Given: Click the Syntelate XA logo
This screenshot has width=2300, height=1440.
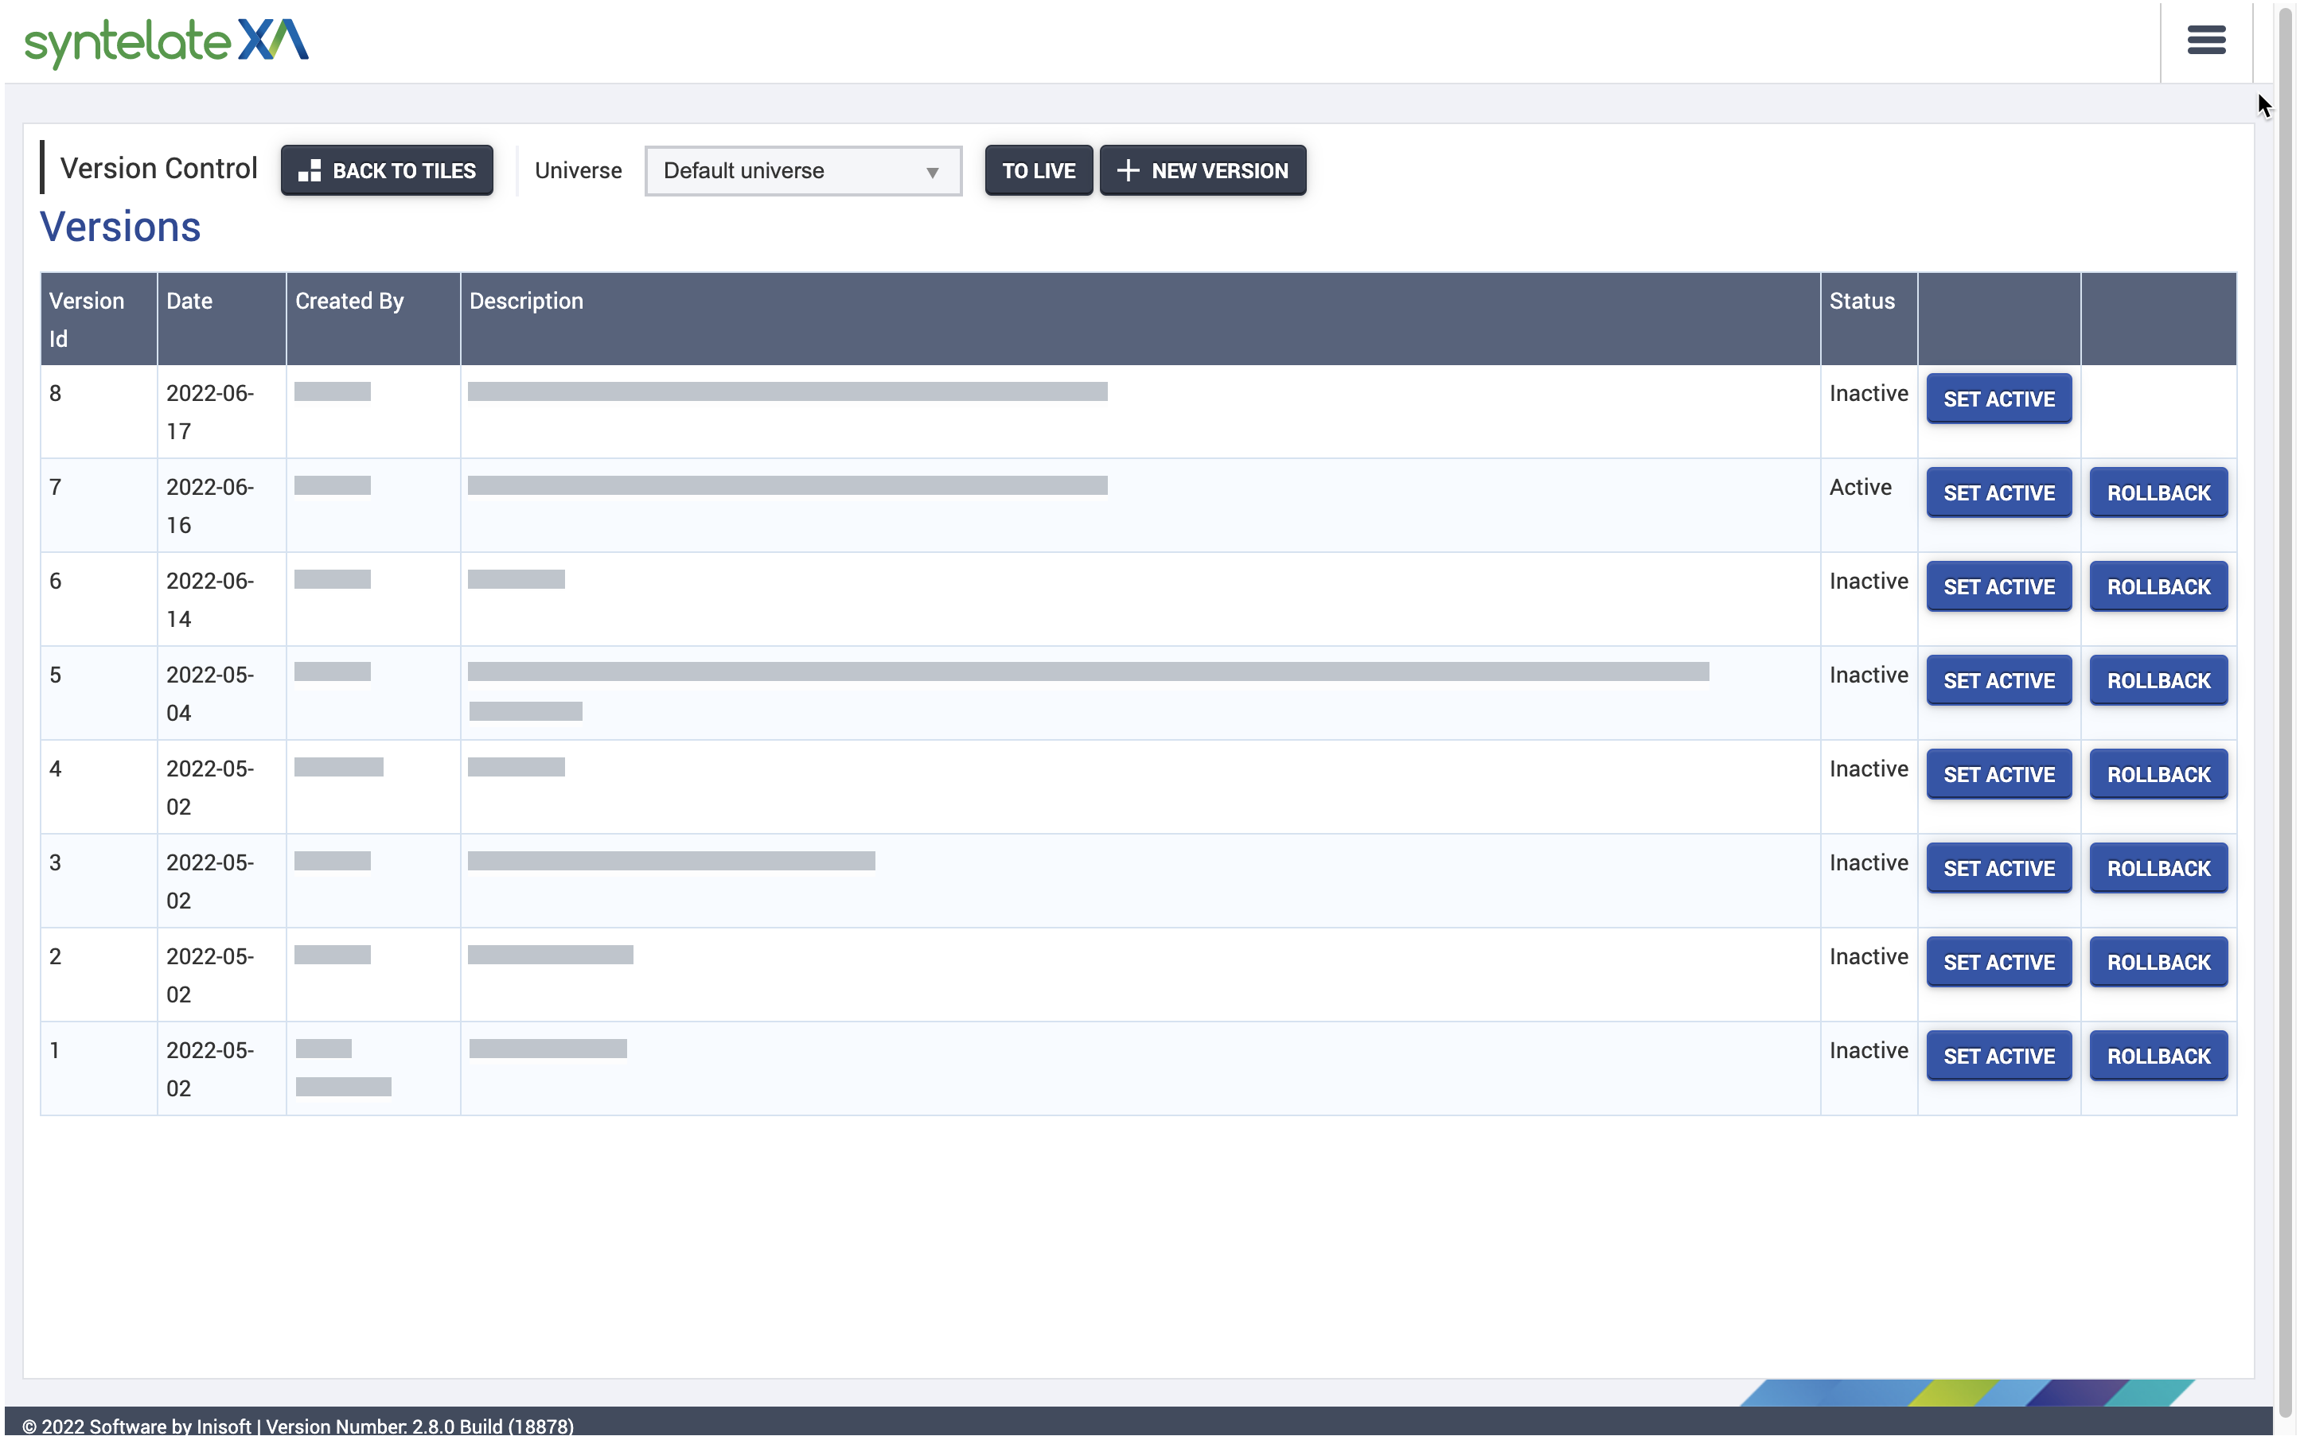Looking at the screenshot, I should point(166,42).
